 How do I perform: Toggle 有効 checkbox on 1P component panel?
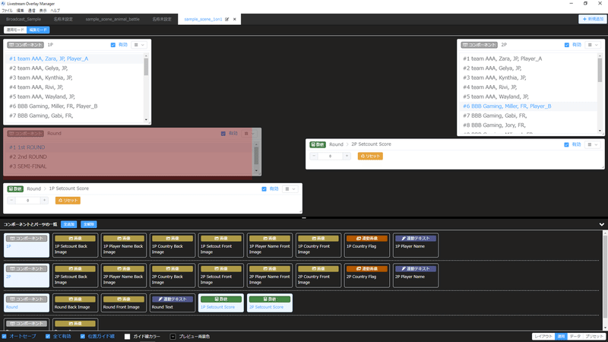113,45
